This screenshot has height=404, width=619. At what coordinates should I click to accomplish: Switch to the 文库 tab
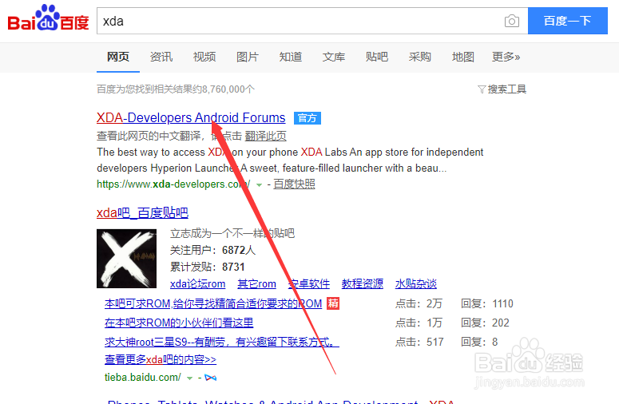[x=334, y=57]
